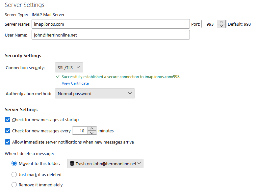Choose Remove it immediately option
The width and height of the screenshot is (257, 189).
[x=14, y=185]
